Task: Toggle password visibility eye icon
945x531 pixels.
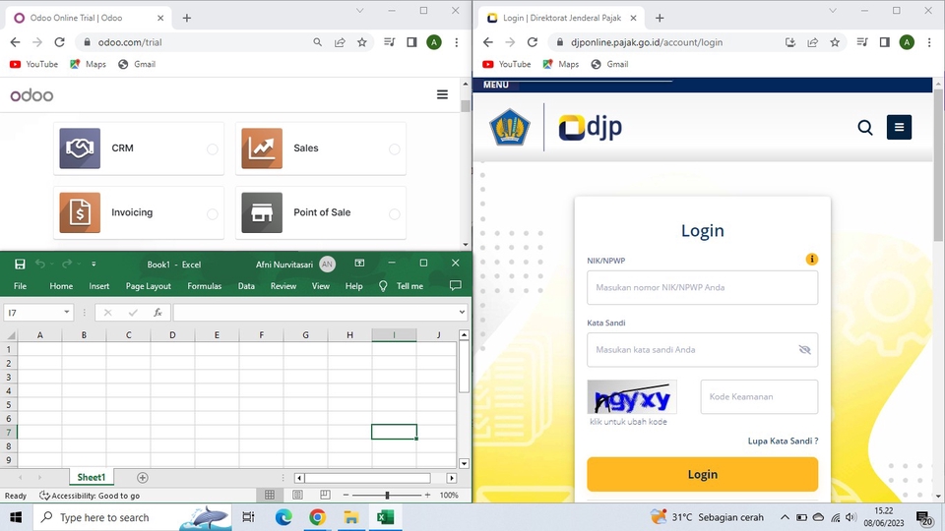Action: tap(804, 350)
